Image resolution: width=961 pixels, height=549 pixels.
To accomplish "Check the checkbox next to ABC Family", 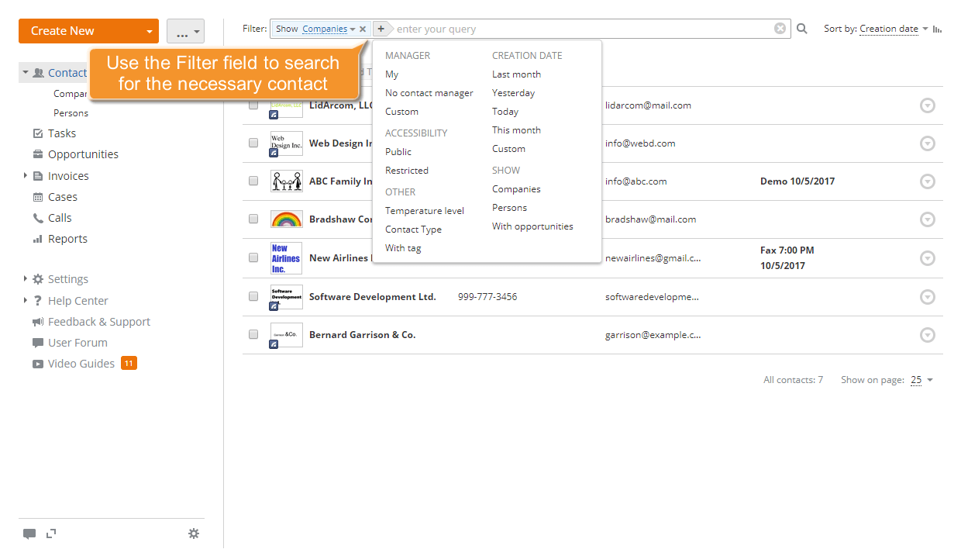I will 253,181.
